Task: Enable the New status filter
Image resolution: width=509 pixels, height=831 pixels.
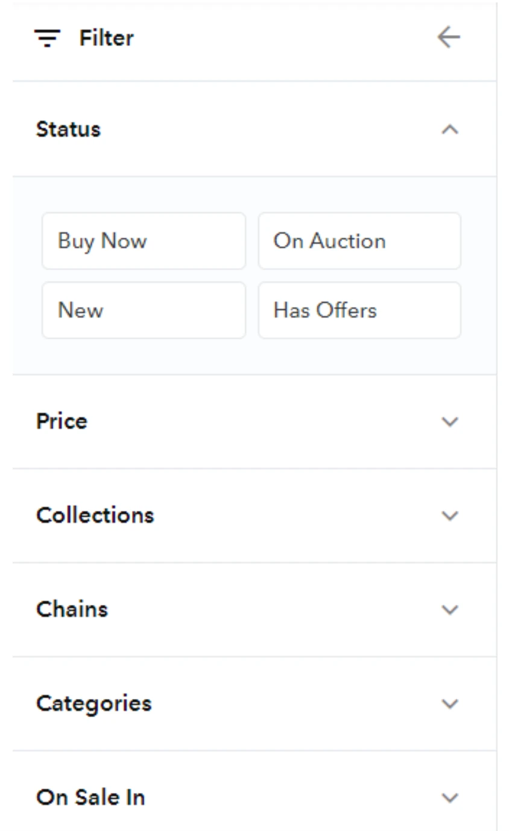Action: tap(144, 310)
